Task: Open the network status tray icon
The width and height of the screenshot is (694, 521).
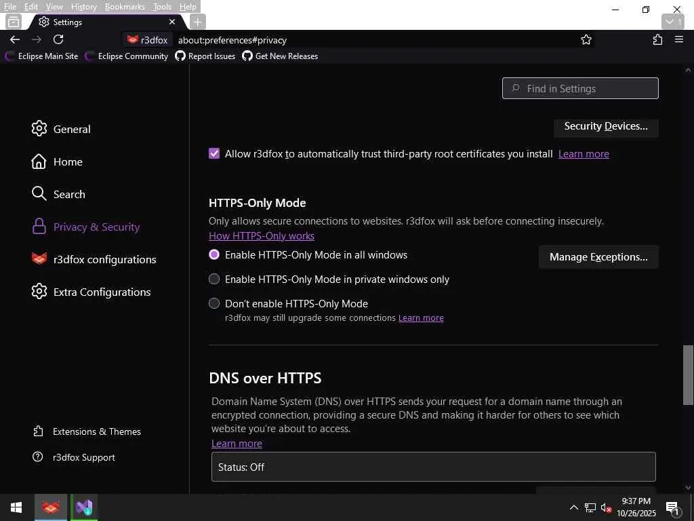Action: 590,507
